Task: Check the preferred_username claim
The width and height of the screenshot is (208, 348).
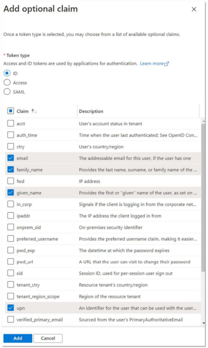Action: (x=11, y=239)
